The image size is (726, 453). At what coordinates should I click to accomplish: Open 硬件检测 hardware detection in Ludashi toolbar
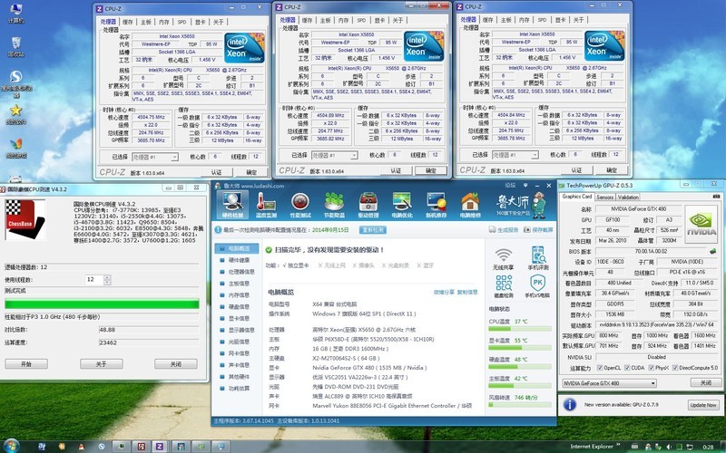[x=232, y=205]
